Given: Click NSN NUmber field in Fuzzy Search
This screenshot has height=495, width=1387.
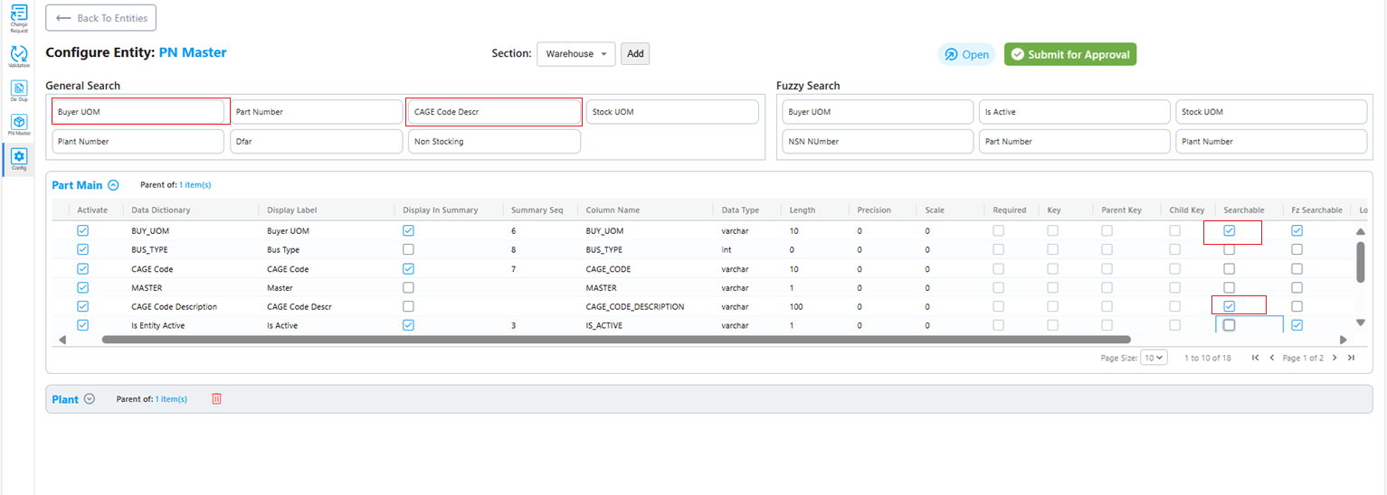Looking at the screenshot, I should (x=878, y=142).
